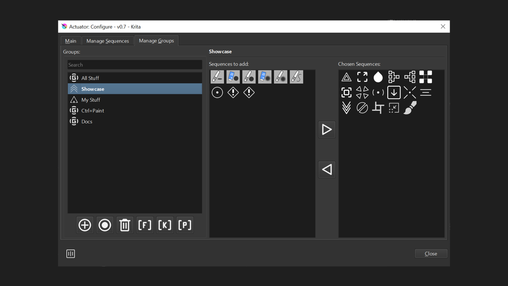Screen dimensions: 508x286
Task: Switch to the Manage Sequences tab
Action: click(x=108, y=41)
